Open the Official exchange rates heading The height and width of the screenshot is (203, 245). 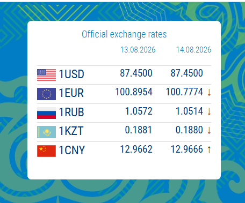[x=124, y=34]
